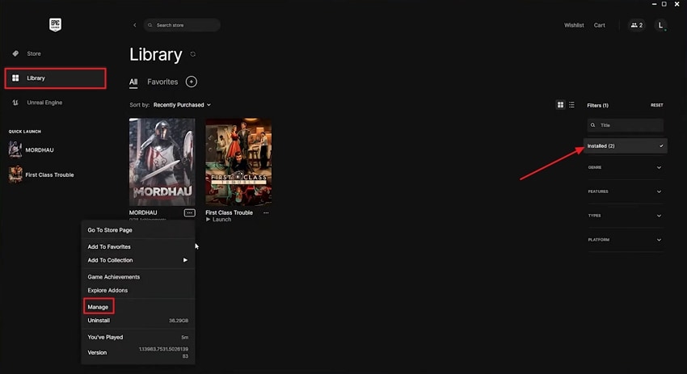687x374 pixels.
Task: Open the Cart
Action: point(600,25)
